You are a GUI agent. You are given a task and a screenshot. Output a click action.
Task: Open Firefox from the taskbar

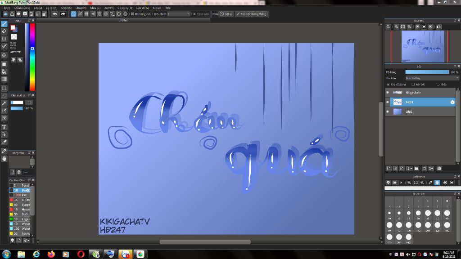coord(51,255)
